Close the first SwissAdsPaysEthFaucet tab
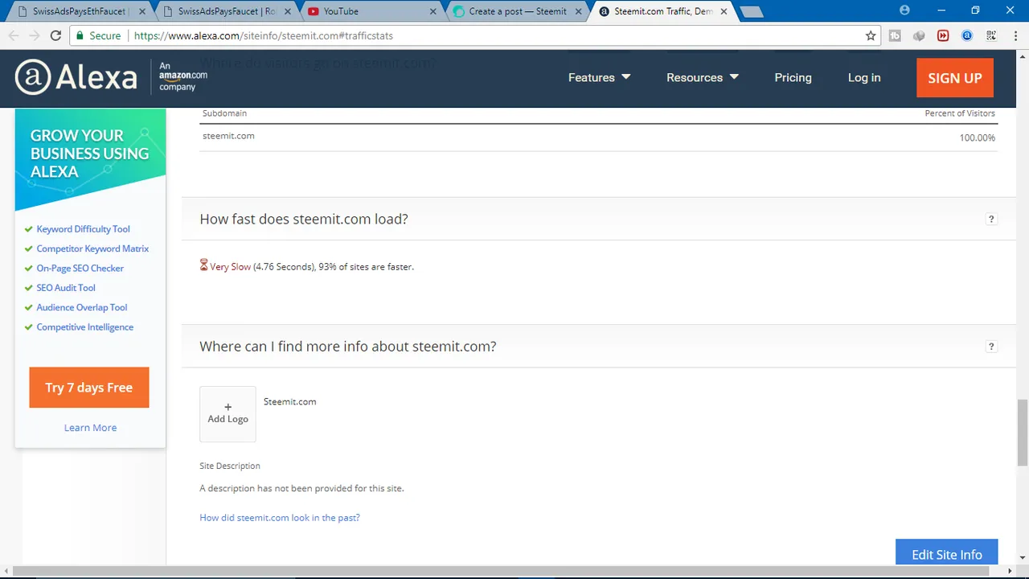This screenshot has width=1029, height=579. tap(142, 11)
